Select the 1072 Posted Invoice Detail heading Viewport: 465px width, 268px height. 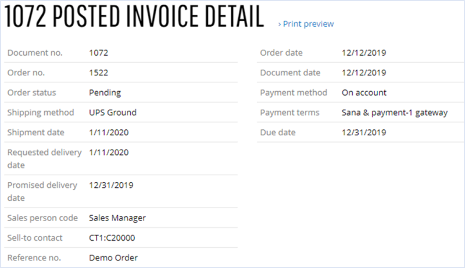pos(134,16)
